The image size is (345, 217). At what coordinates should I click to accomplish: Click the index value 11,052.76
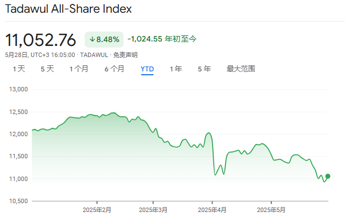point(40,40)
